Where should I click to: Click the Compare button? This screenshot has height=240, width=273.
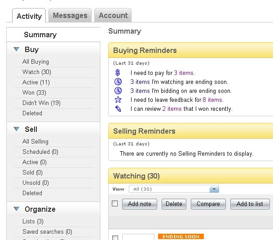208,204
